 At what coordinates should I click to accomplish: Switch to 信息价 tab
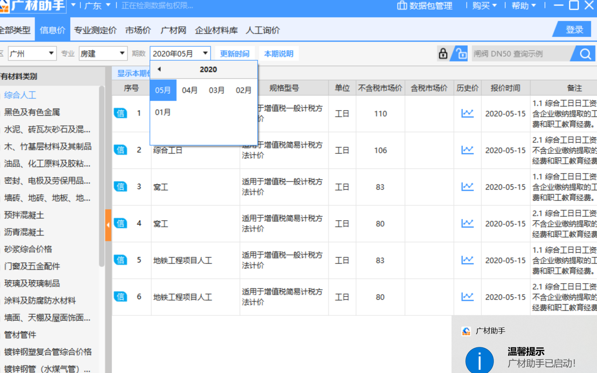click(x=53, y=30)
